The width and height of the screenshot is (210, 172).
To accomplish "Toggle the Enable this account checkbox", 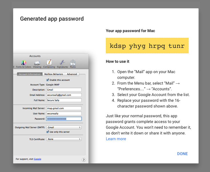I will pyautogui.click(x=47, y=80).
